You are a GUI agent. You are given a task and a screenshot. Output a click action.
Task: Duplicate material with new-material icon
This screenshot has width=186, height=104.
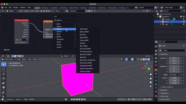89,11
